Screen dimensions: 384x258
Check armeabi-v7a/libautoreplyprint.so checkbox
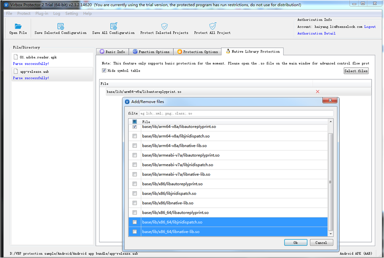coord(134,155)
